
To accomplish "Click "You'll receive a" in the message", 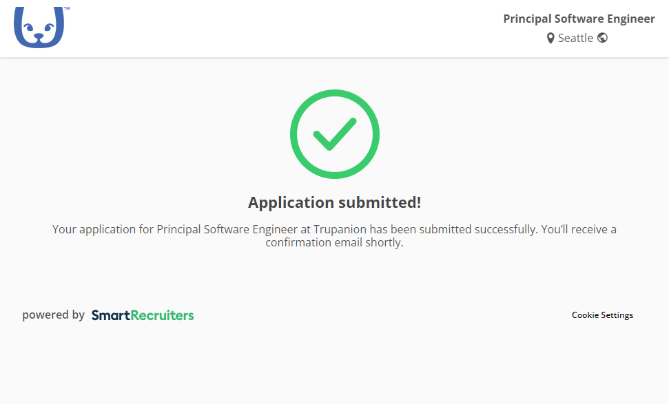I will [579, 229].
